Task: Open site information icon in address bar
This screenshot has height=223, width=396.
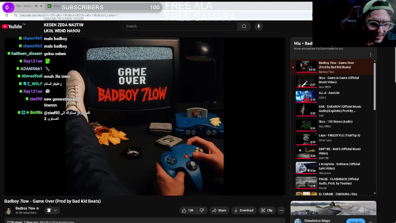Action: [15, 15]
